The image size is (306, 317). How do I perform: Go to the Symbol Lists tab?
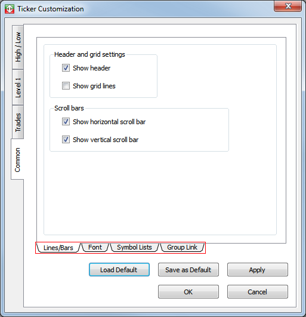134,247
